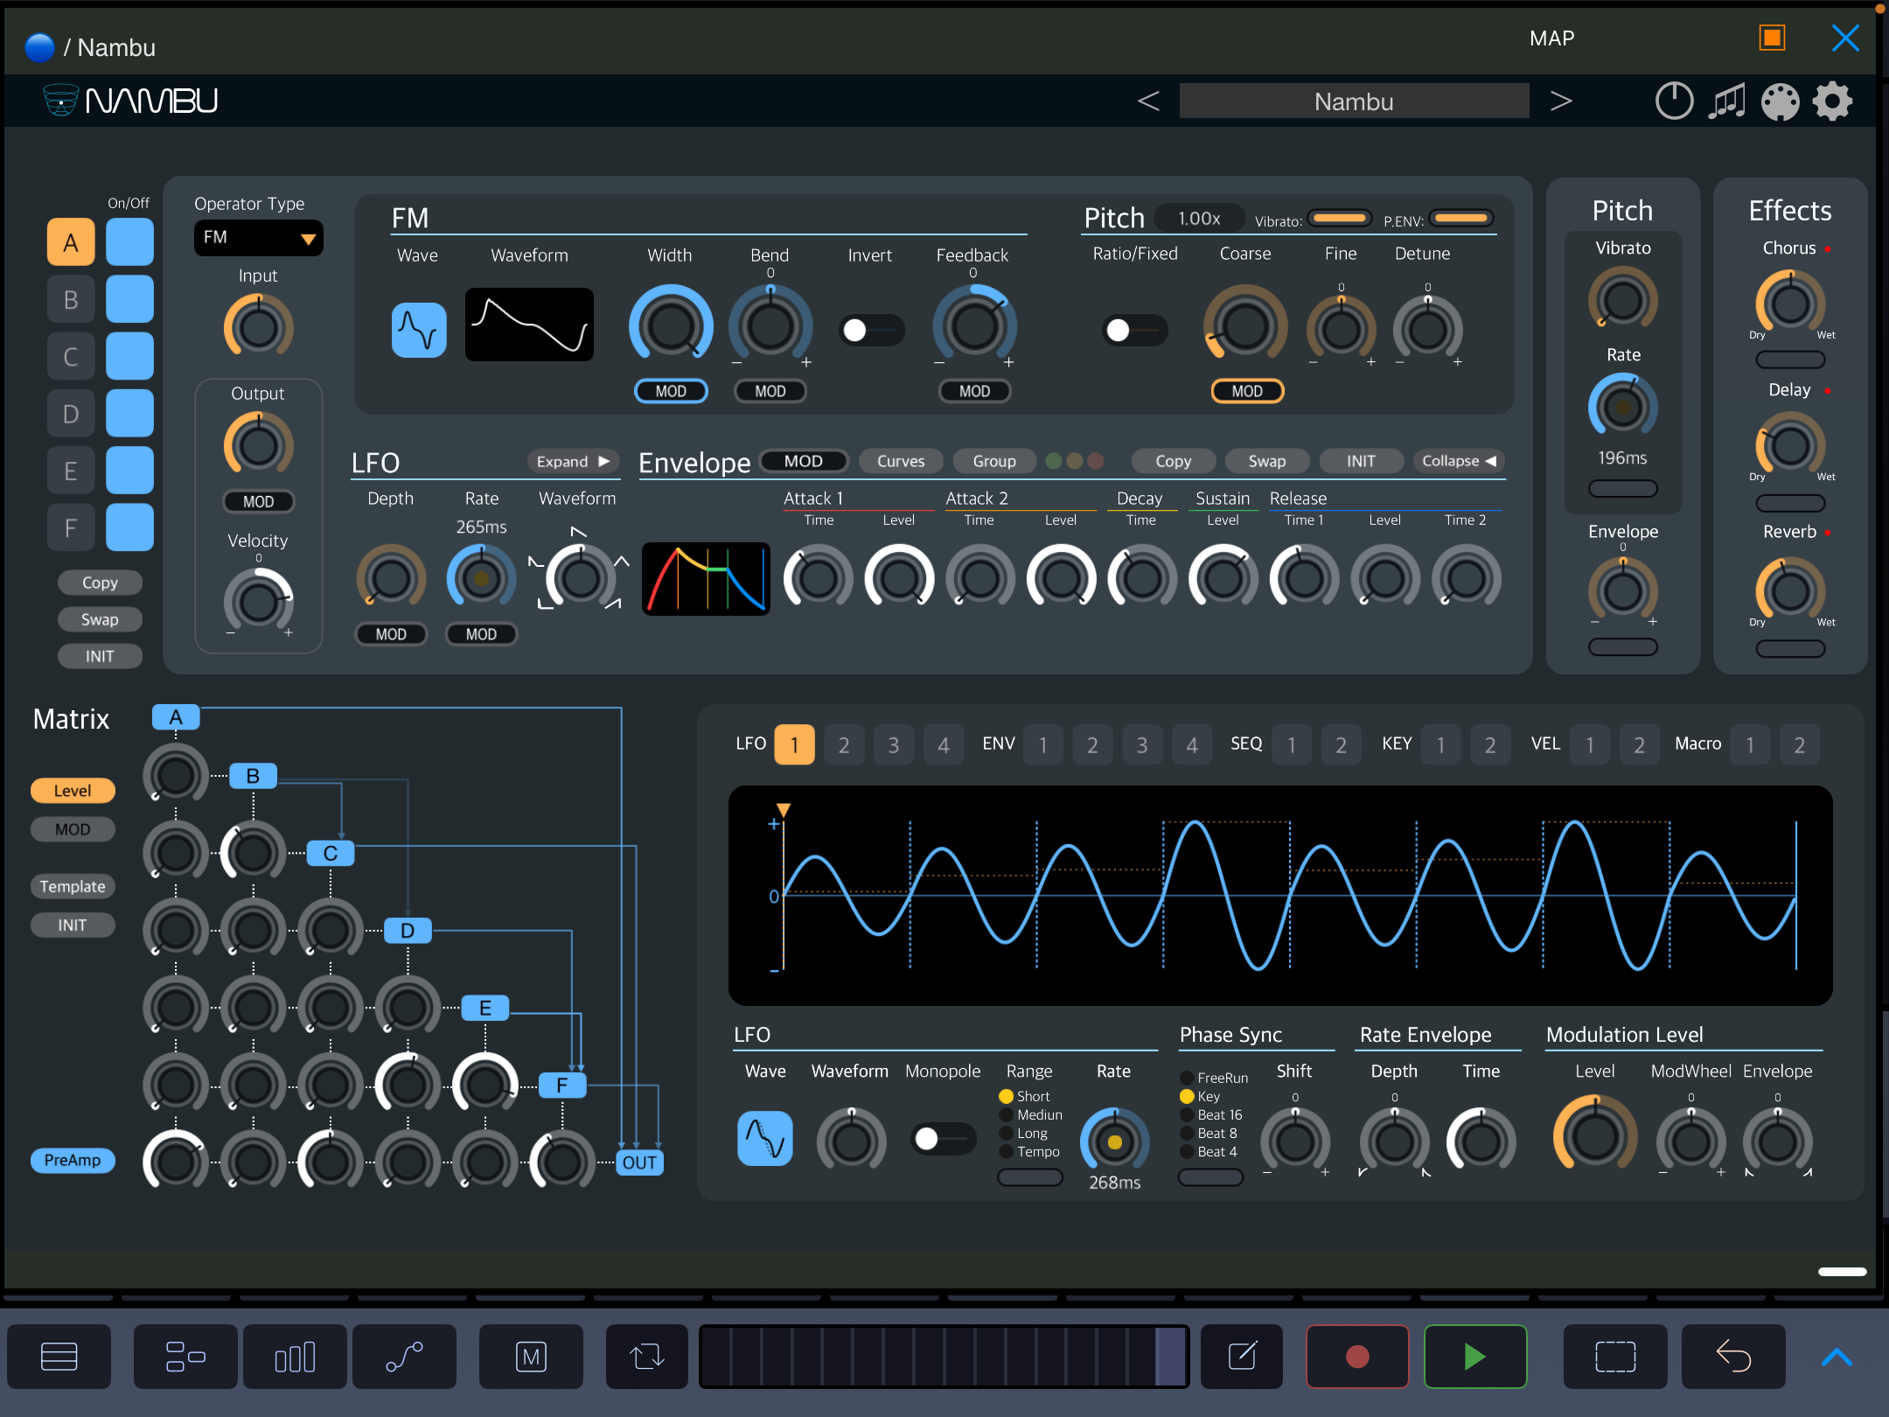1889x1417 pixels.
Task: Select Macro tab 1
Action: [1750, 745]
